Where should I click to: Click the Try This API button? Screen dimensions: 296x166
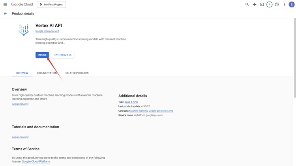point(62,55)
